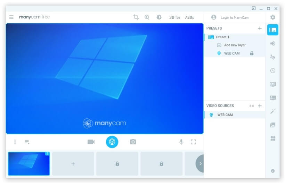Take a snapshot with camera icon

(x=133, y=142)
